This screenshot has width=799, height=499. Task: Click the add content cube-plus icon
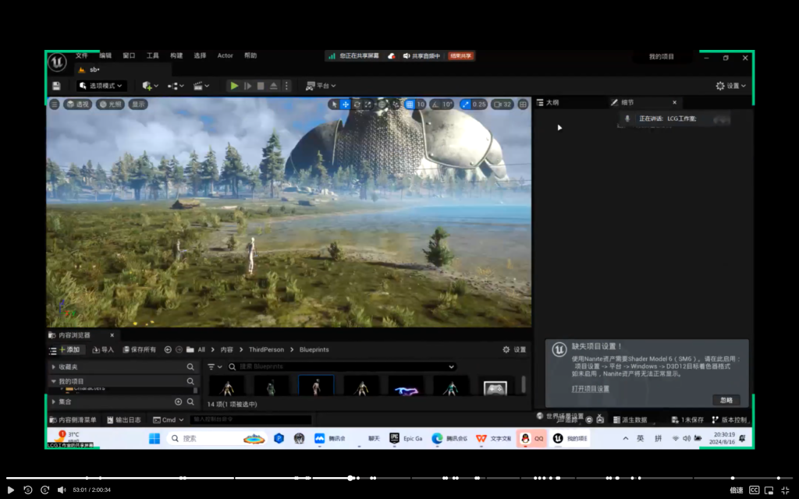[147, 86]
